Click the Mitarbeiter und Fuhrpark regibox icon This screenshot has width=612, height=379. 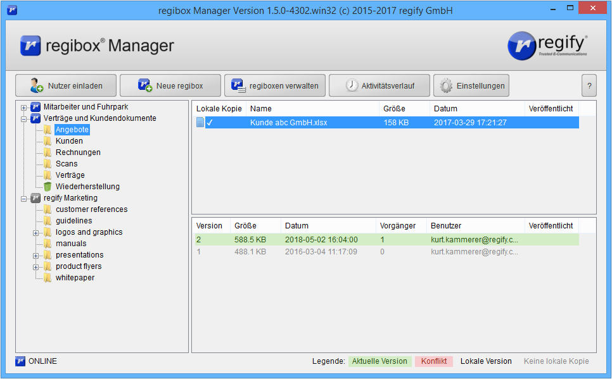point(35,106)
